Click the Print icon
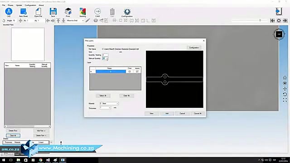 (x=68, y=11)
